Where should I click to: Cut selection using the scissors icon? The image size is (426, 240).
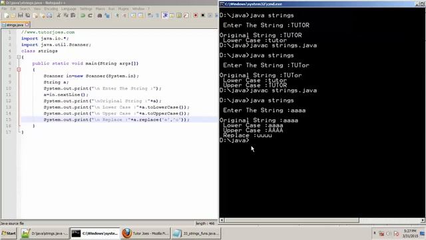[x=59, y=15]
